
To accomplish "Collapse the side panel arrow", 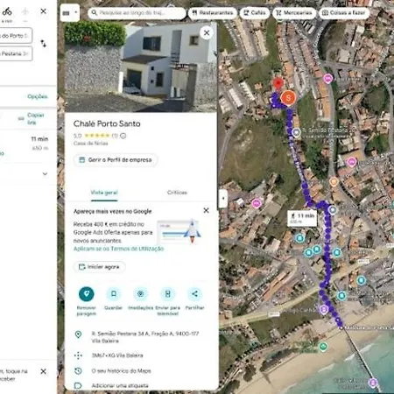I will click(x=223, y=199).
